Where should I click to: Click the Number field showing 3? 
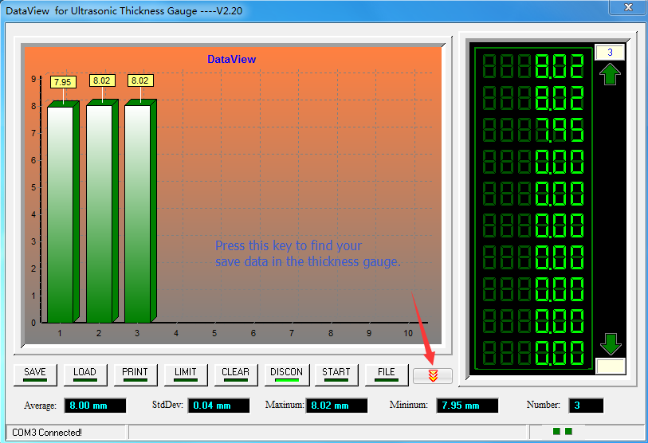tap(586, 406)
